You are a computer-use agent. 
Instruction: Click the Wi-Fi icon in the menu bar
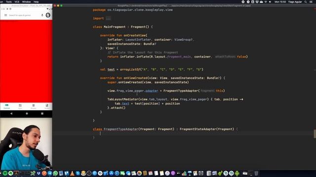tap(266, 2)
